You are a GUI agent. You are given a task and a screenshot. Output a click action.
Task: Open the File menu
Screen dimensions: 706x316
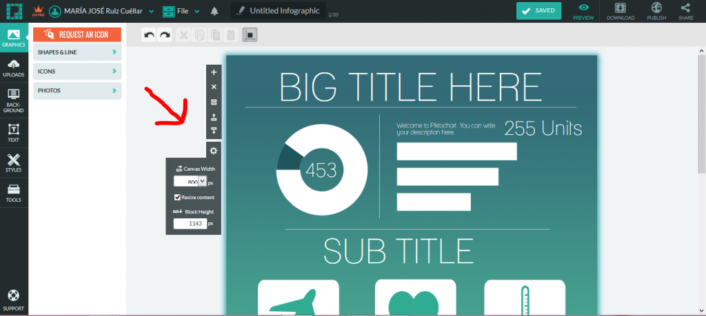[x=181, y=11]
